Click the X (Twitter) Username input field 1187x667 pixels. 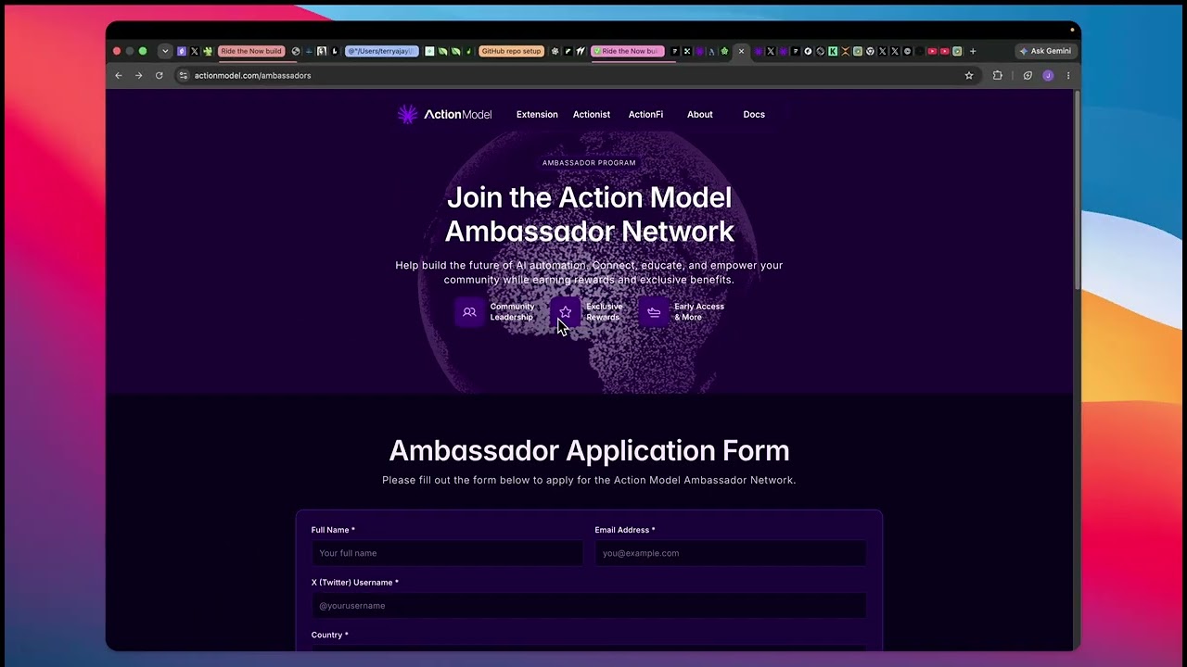pos(589,606)
